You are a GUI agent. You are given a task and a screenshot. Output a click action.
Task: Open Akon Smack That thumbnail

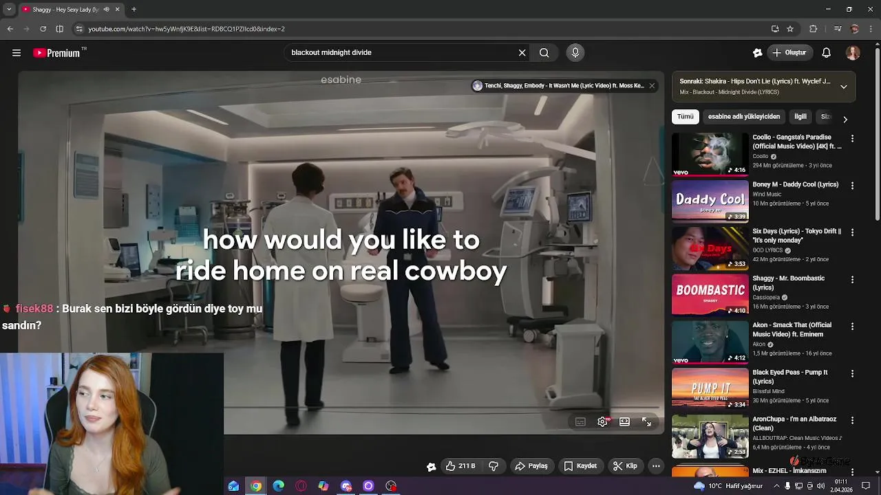[x=710, y=342]
